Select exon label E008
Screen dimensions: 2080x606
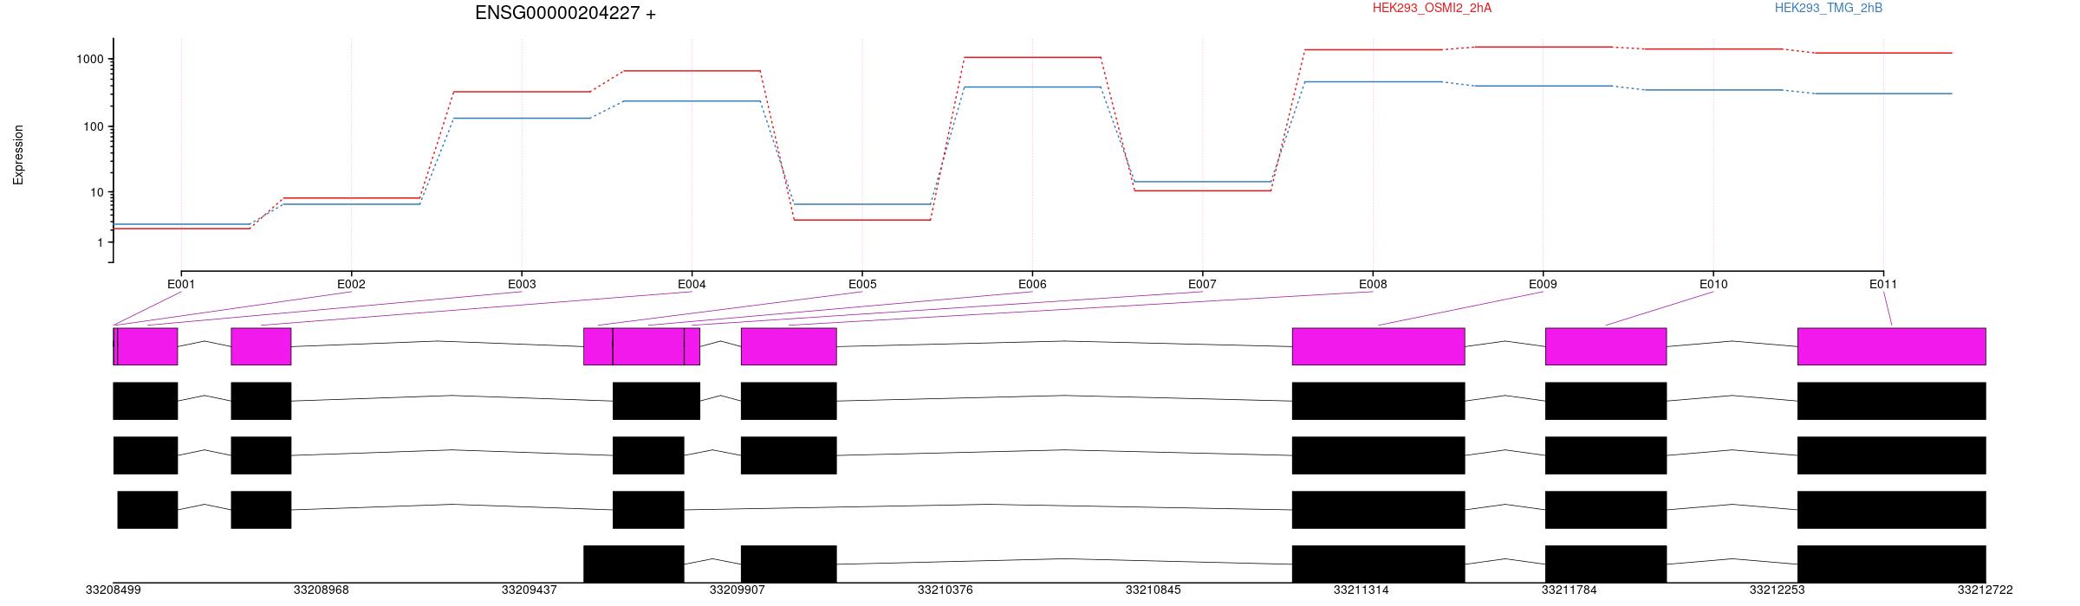(x=1373, y=284)
